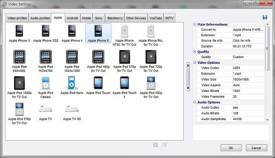
Task: Click the properties scrollbar up arrow
Action: pos(267,24)
